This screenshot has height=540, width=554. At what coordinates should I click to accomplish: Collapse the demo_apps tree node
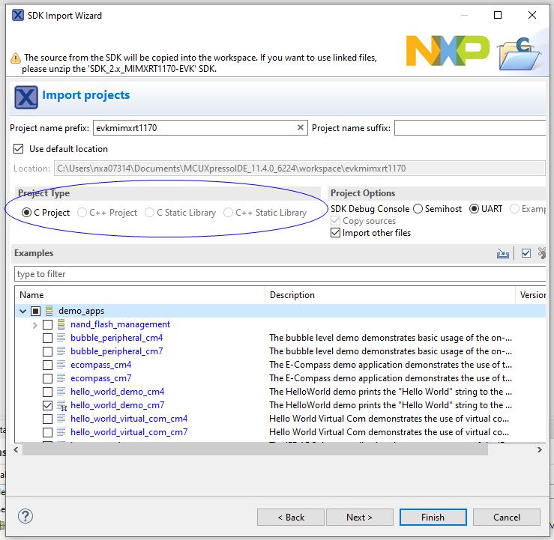coord(22,311)
